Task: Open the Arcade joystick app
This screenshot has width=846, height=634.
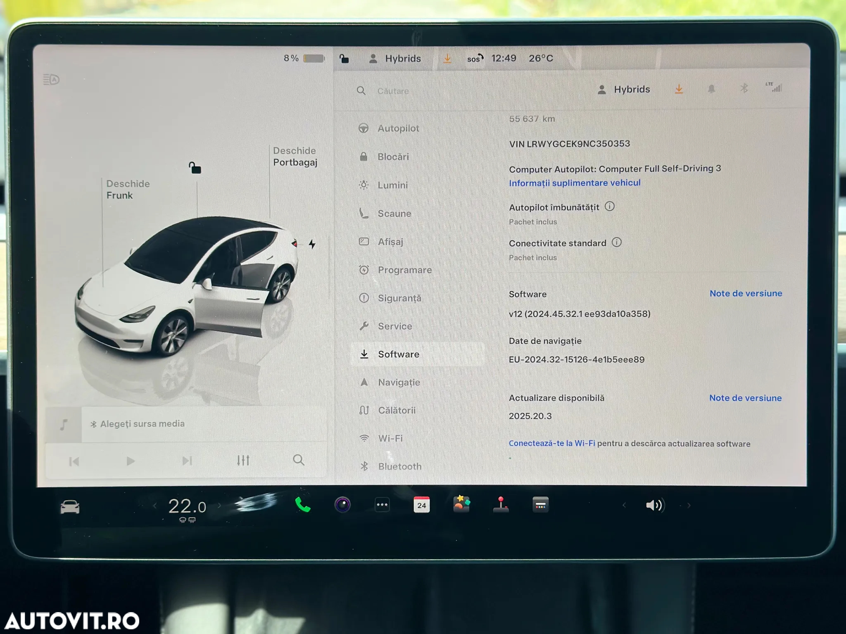Action: (501, 505)
